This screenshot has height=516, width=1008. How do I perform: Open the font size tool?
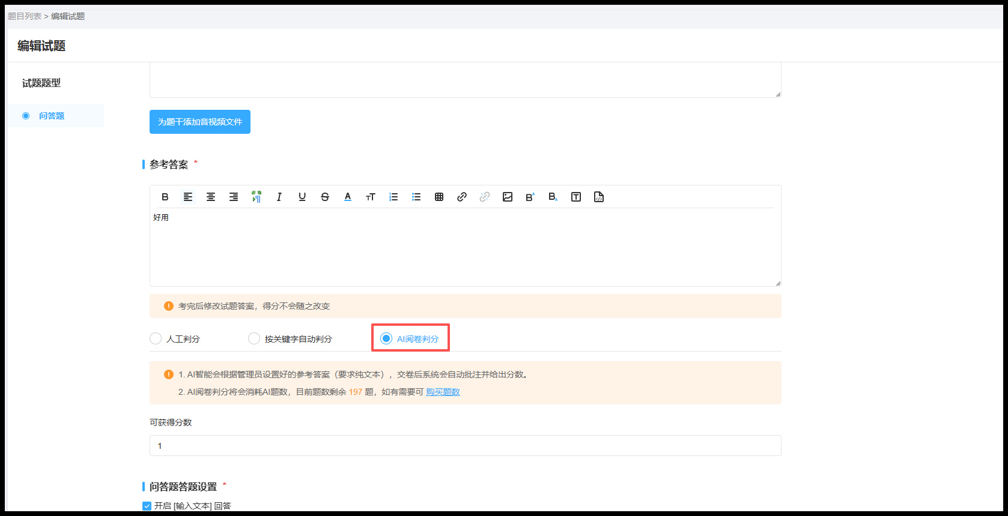[x=371, y=197]
